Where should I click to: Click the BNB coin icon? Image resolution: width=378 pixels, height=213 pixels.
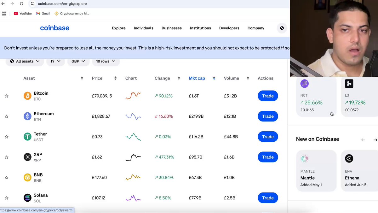[27, 177]
